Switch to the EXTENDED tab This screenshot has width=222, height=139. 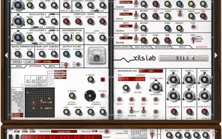35,66
